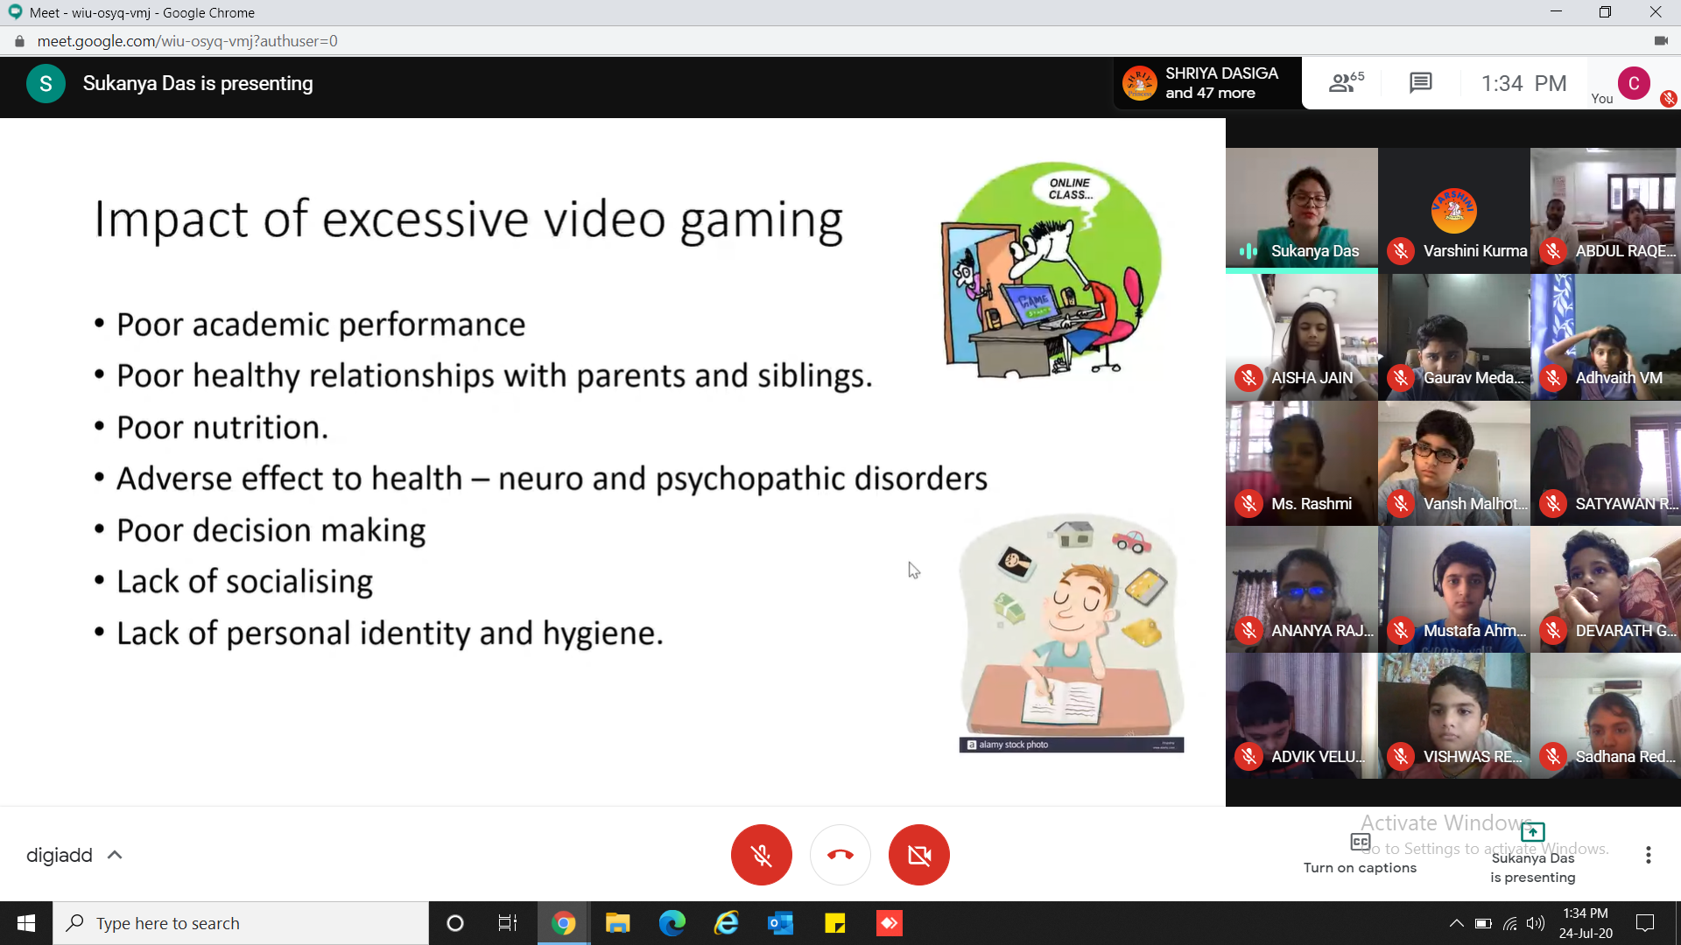Image resolution: width=1681 pixels, height=945 pixels.
Task: Launch Internet Explorer from the taskbar
Action: pyautogui.click(x=727, y=923)
